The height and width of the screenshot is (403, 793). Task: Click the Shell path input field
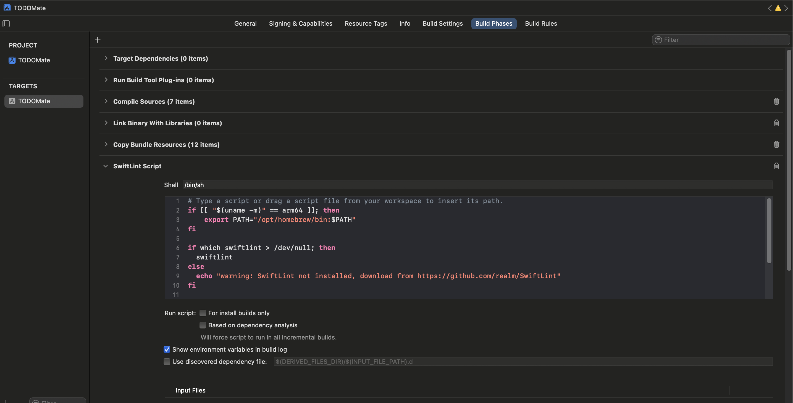click(477, 185)
